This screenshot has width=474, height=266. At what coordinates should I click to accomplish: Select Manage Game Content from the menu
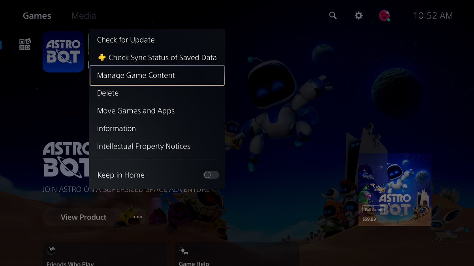click(136, 75)
